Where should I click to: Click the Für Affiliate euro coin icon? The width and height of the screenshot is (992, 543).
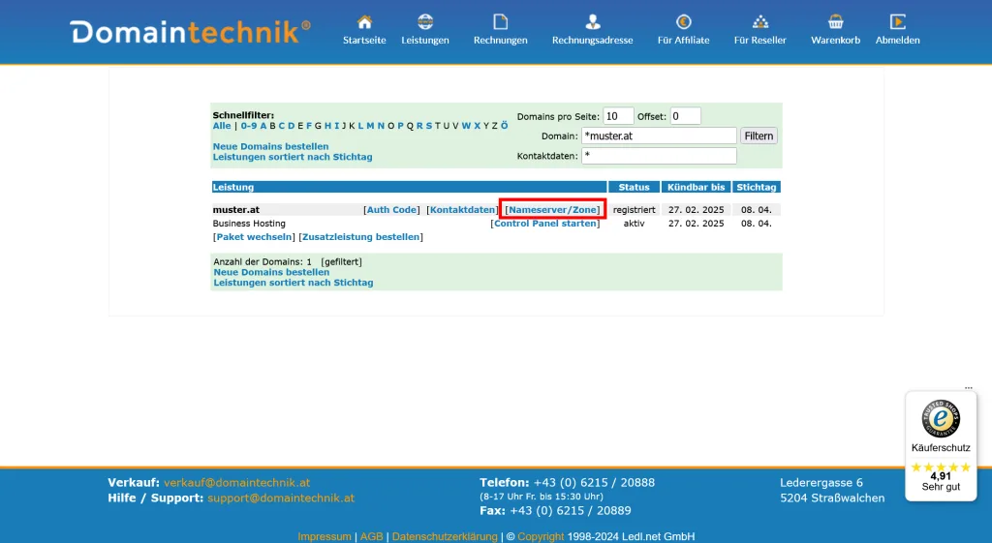tap(683, 22)
